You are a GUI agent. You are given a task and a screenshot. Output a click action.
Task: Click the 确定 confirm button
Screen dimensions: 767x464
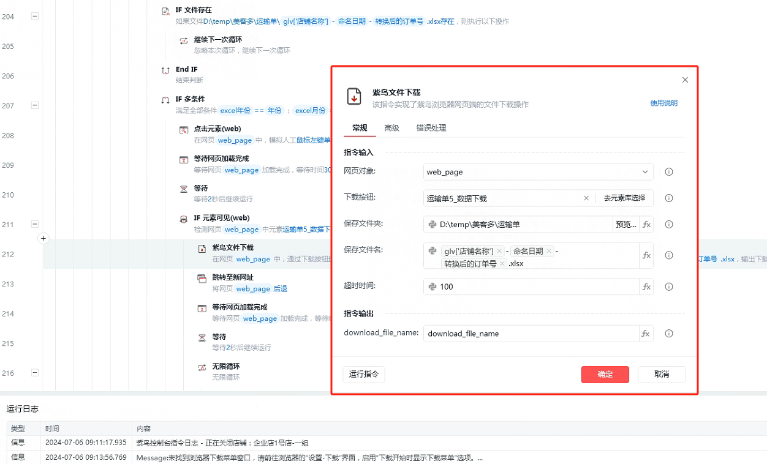[x=605, y=374]
